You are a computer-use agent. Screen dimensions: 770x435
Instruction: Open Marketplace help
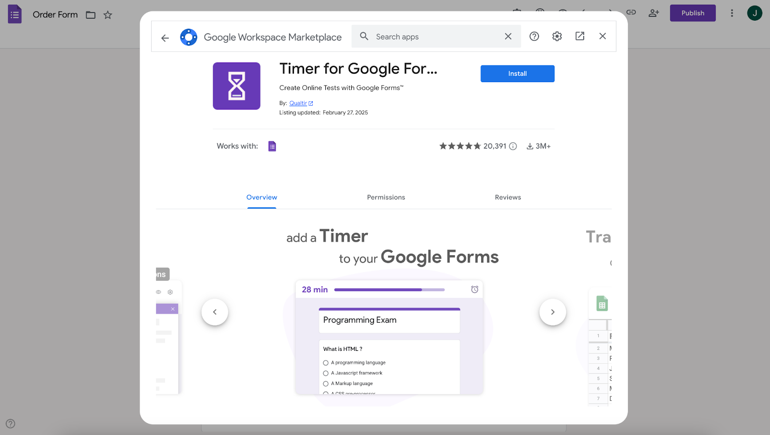tap(534, 37)
